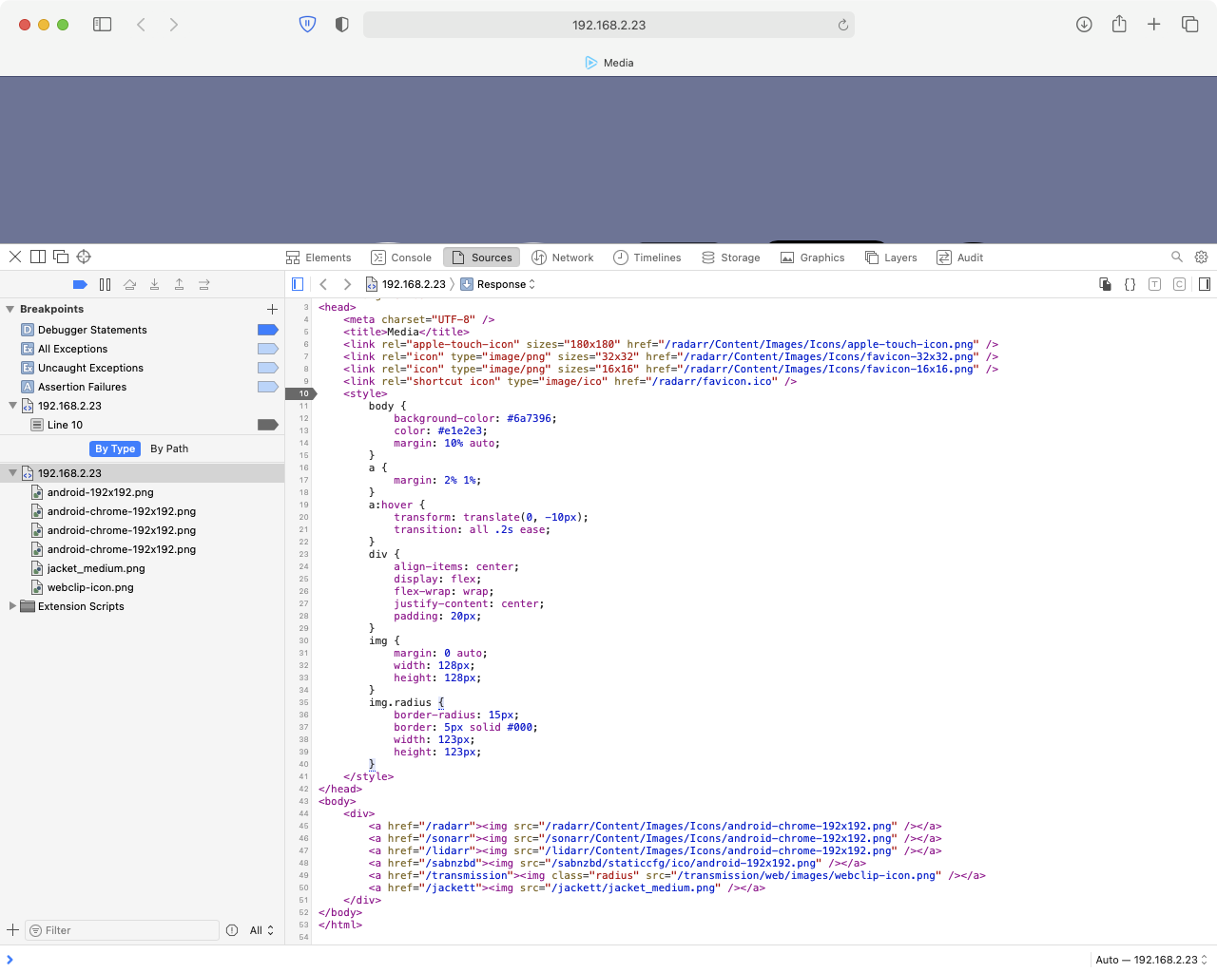Open the Console tab
Image resolution: width=1217 pixels, height=973 pixels.
click(401, 258)
